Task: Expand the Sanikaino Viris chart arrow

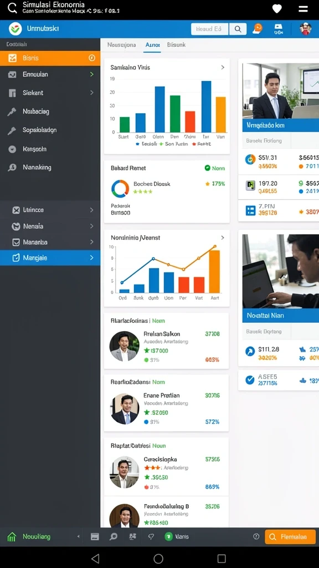Action: (223, 67)
